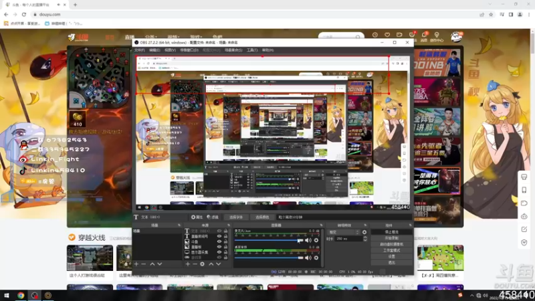Click the stop streaming (停止推流) button

tap(391, 232)
